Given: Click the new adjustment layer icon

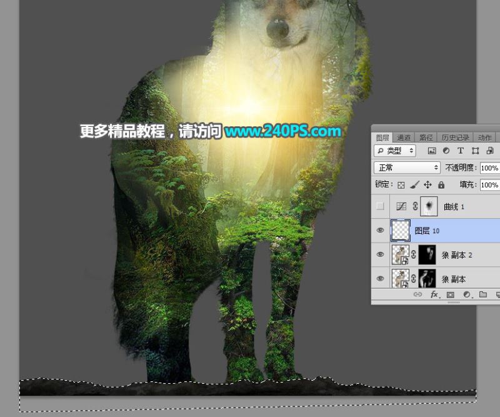Looking at the screenshot, I should 467,294.
